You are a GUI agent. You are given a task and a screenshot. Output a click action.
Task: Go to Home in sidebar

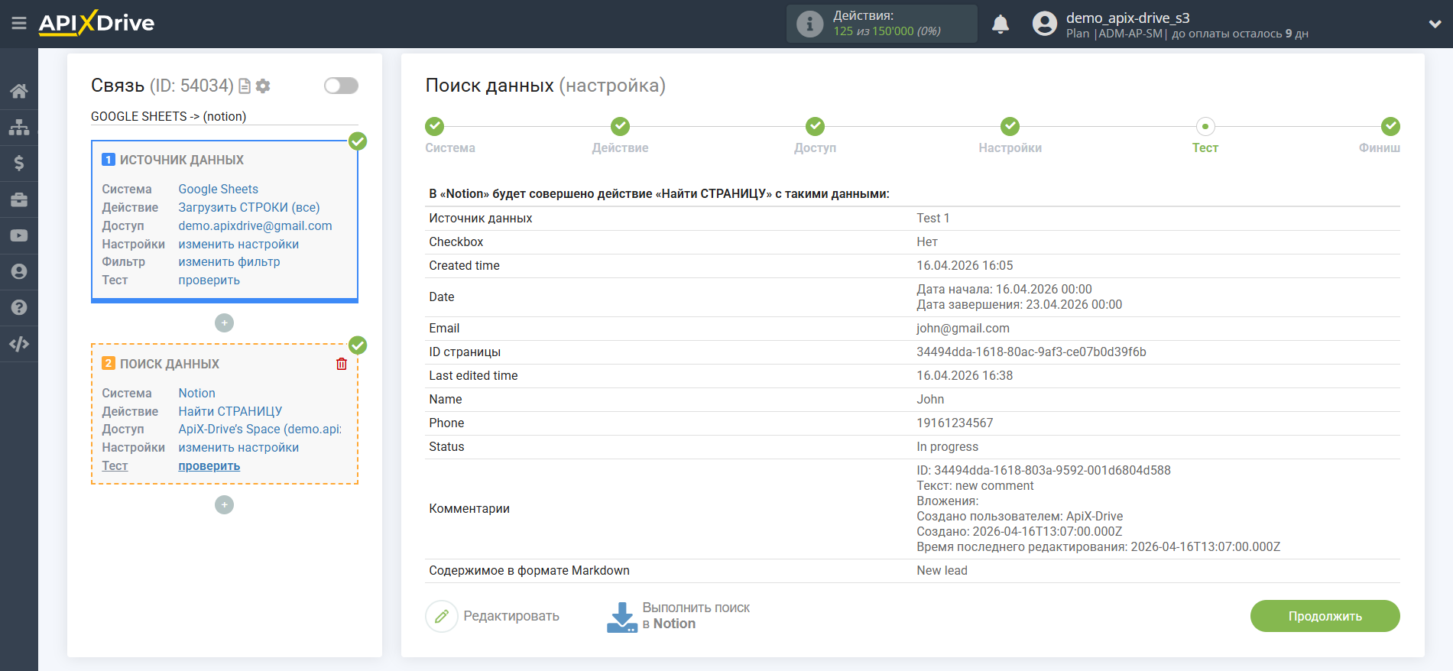tap(19, 91)
